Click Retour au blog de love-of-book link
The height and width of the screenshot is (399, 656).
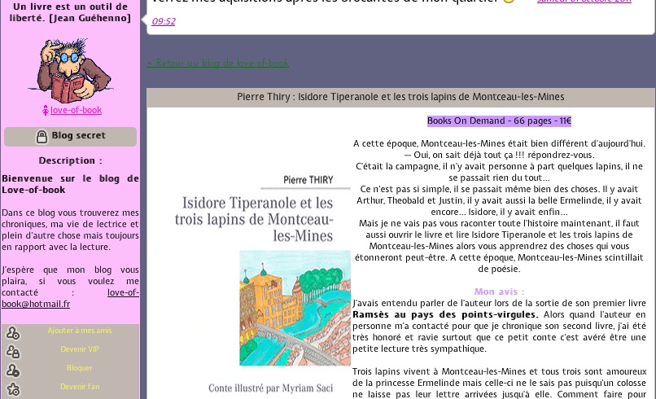click(217, 64)
